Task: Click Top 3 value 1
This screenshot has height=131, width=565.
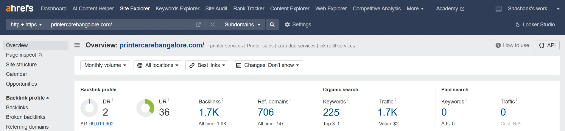Action: [x=338, y=124]
